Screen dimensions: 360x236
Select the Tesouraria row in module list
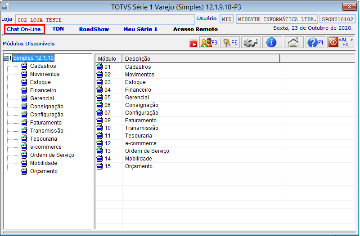pyautogui.click(x=225, y=136)
